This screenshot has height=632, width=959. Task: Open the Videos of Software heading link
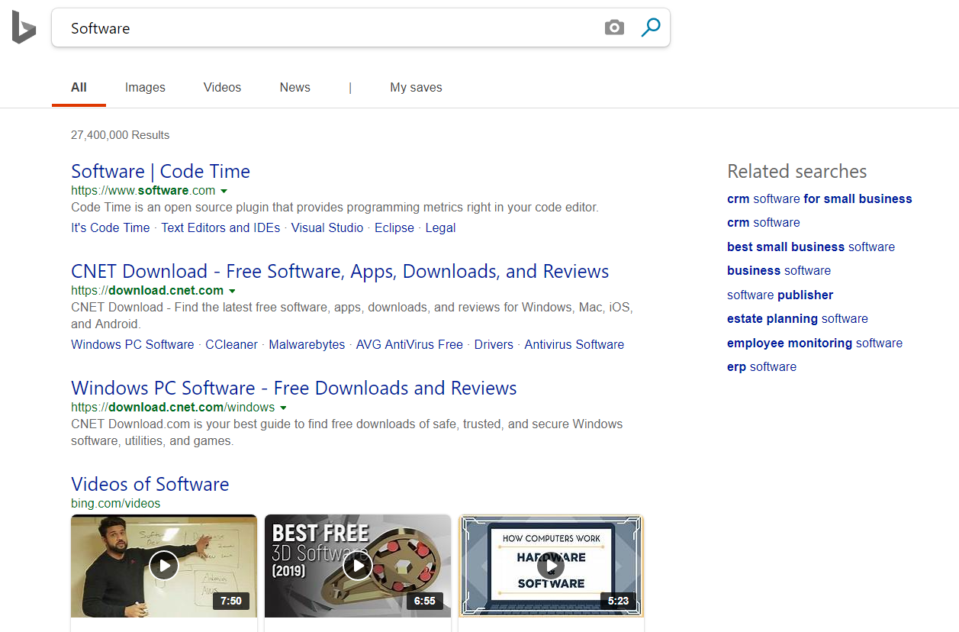(x=150, y=484)
